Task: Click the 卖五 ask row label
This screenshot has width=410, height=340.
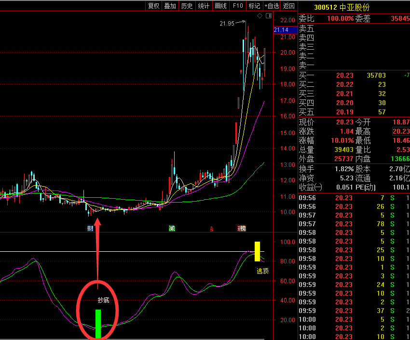Action: click(x=306, y=29)
